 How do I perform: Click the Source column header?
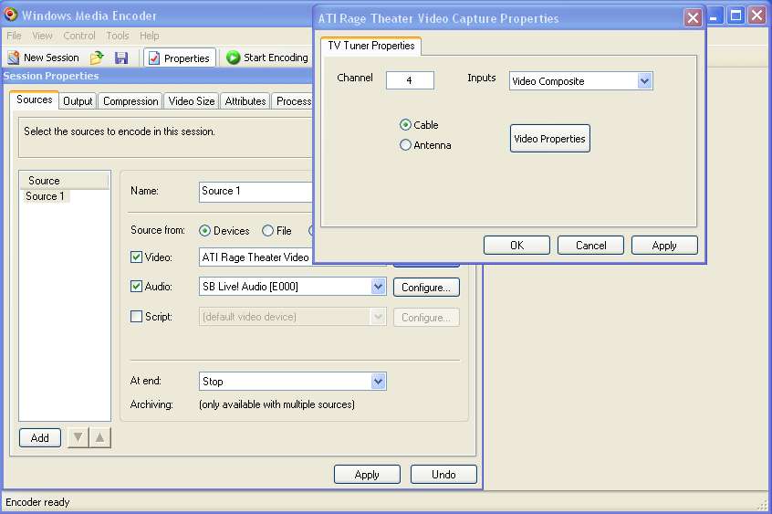coord(65,181)
